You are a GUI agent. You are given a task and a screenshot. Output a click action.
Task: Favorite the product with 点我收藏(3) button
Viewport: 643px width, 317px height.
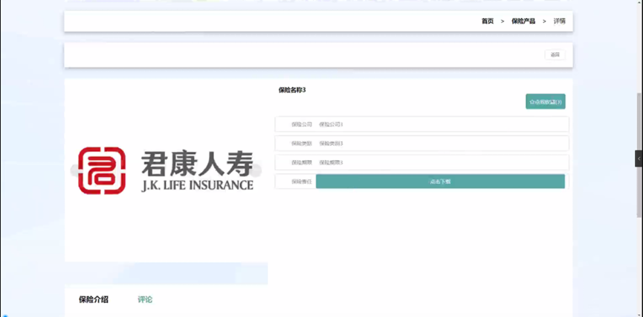[546, 101]
